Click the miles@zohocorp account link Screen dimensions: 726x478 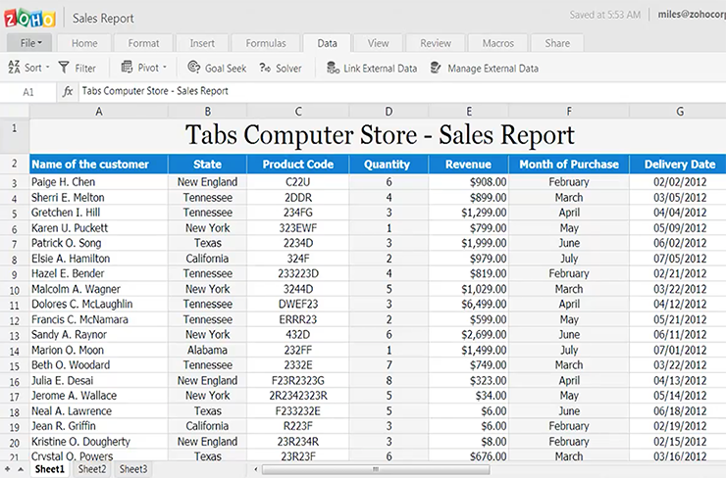(691, 17)
